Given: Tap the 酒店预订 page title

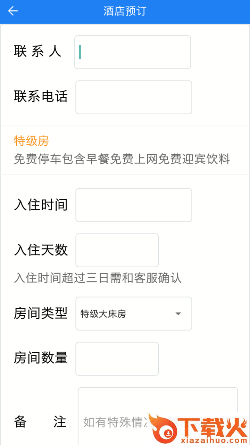Looking at the screenshot, I should (125, 11).
